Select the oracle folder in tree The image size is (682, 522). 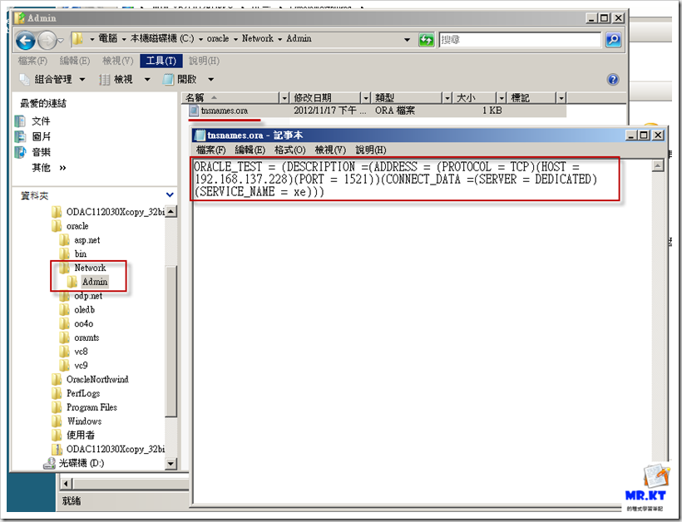(x=77, y=226)
